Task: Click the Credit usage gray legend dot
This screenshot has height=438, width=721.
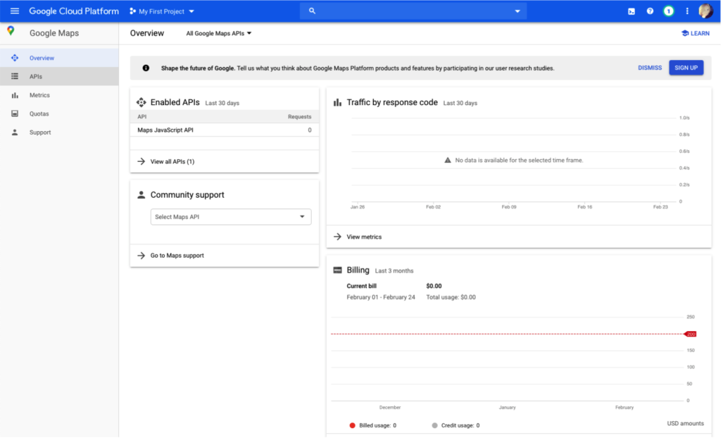Action: click(434, 425)
